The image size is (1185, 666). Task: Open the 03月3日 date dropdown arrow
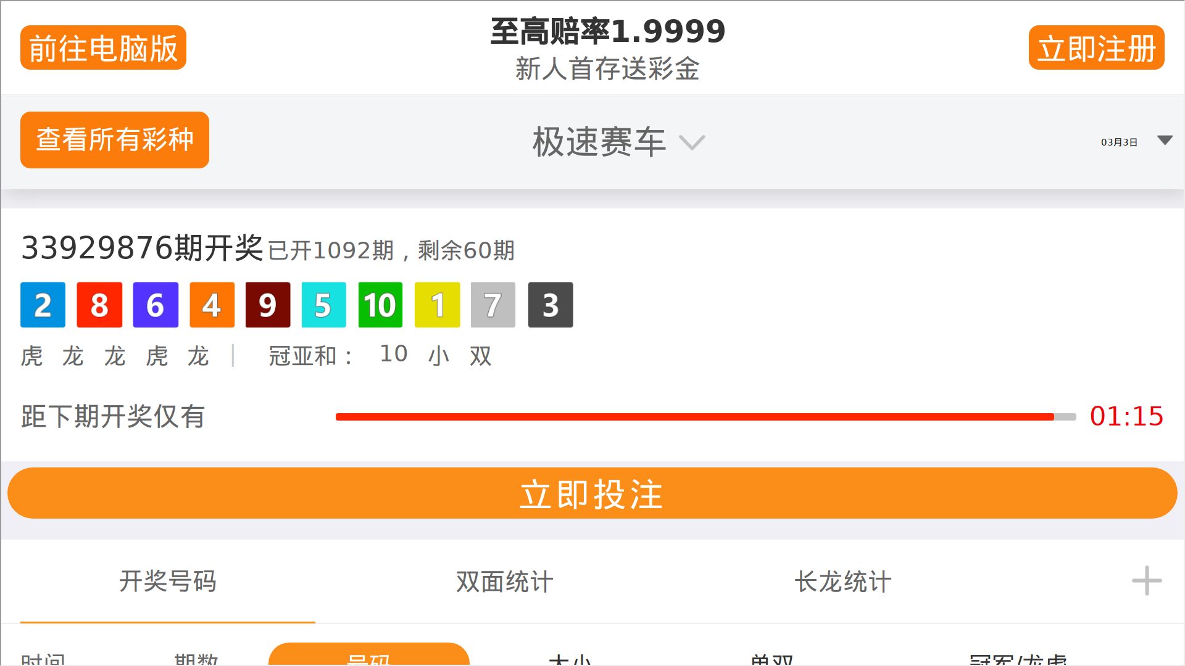click(1165, 141)
